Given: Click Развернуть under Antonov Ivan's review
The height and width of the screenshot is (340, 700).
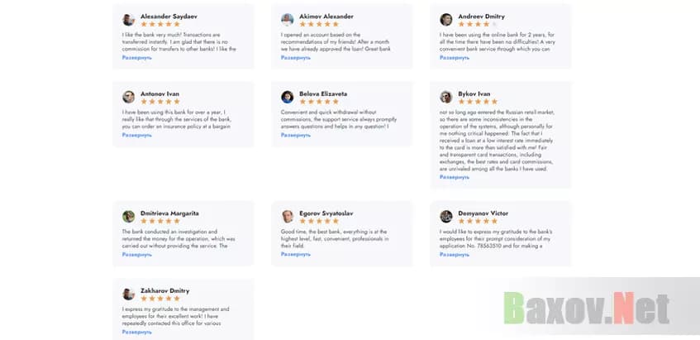Looking at the screenshot, I should (137, 135).
